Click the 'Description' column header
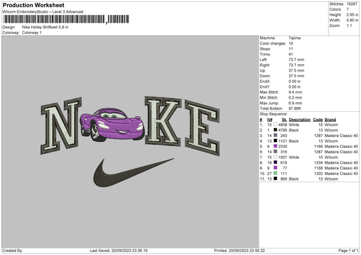 click(300, 120)
